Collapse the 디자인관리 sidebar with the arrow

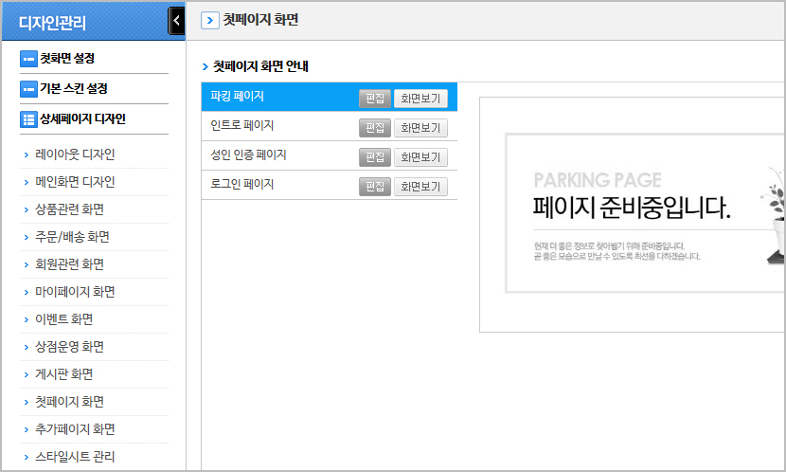(x=176, y=21)
